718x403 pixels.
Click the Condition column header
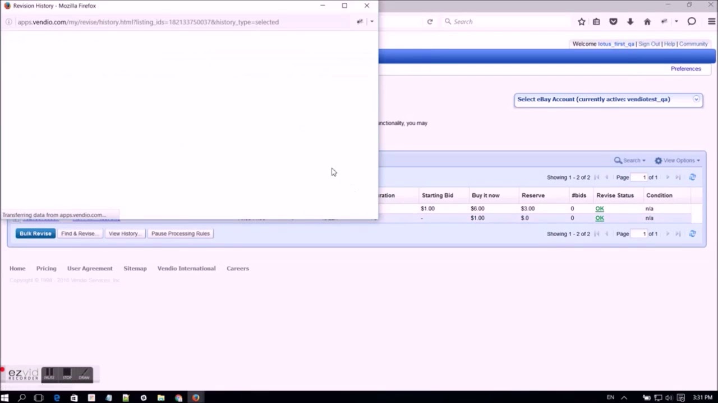coord(659,195)
